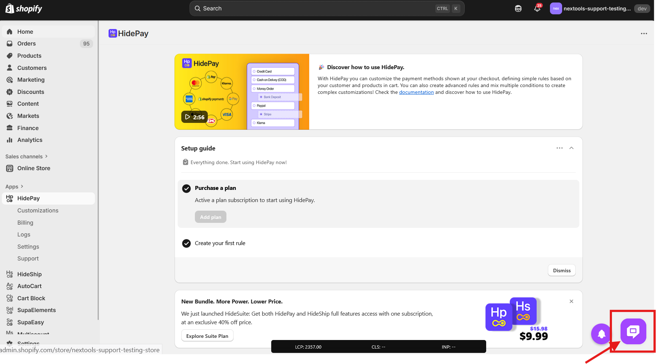Click the Markets globe icon

pos(10,116)
